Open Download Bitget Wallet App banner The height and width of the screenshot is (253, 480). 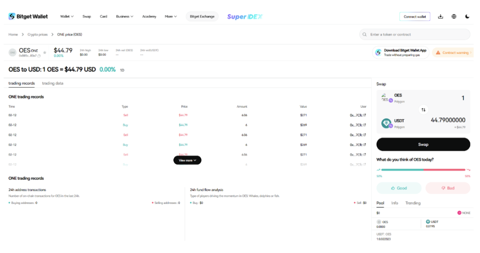pos(401,52)
